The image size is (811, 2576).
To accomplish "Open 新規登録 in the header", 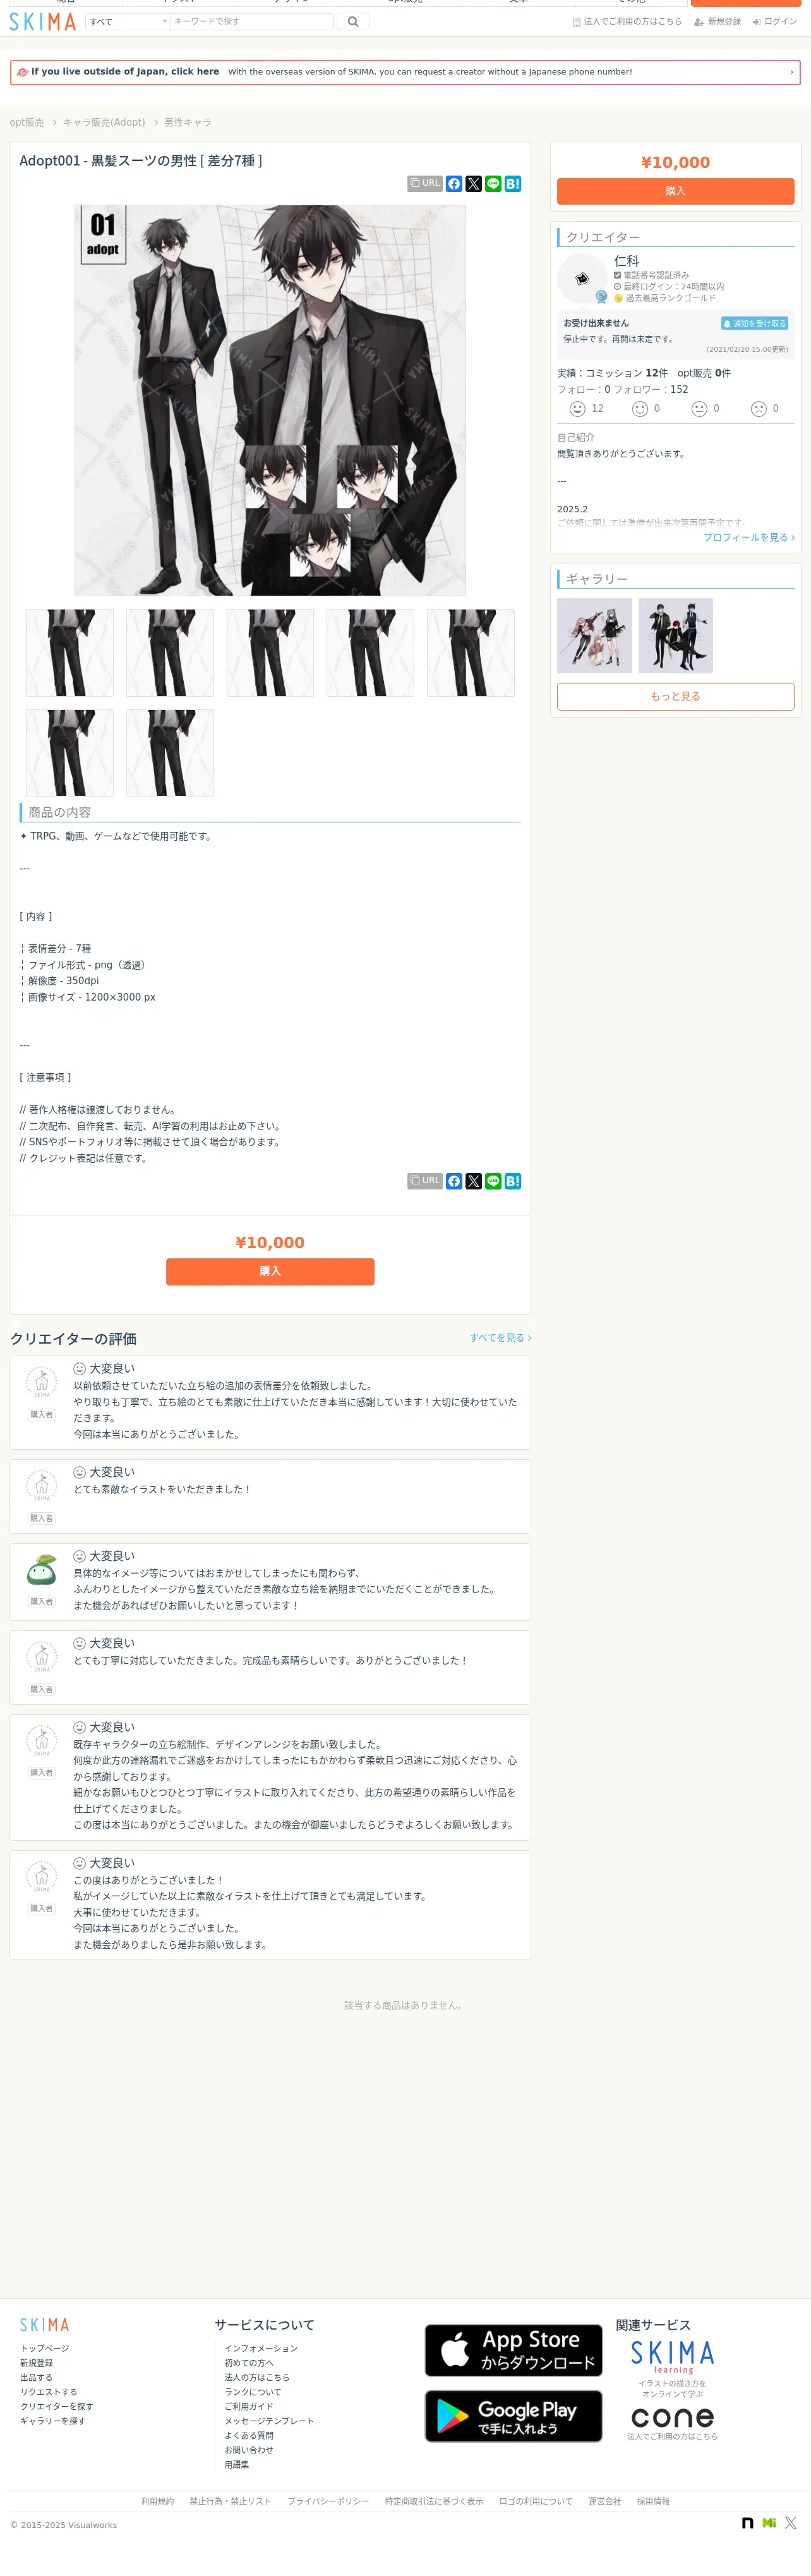I will [x=718, y=21].
